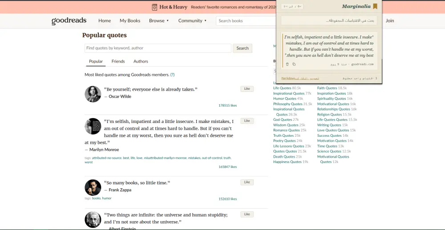Open the Life Quotes link

[282, 88]
